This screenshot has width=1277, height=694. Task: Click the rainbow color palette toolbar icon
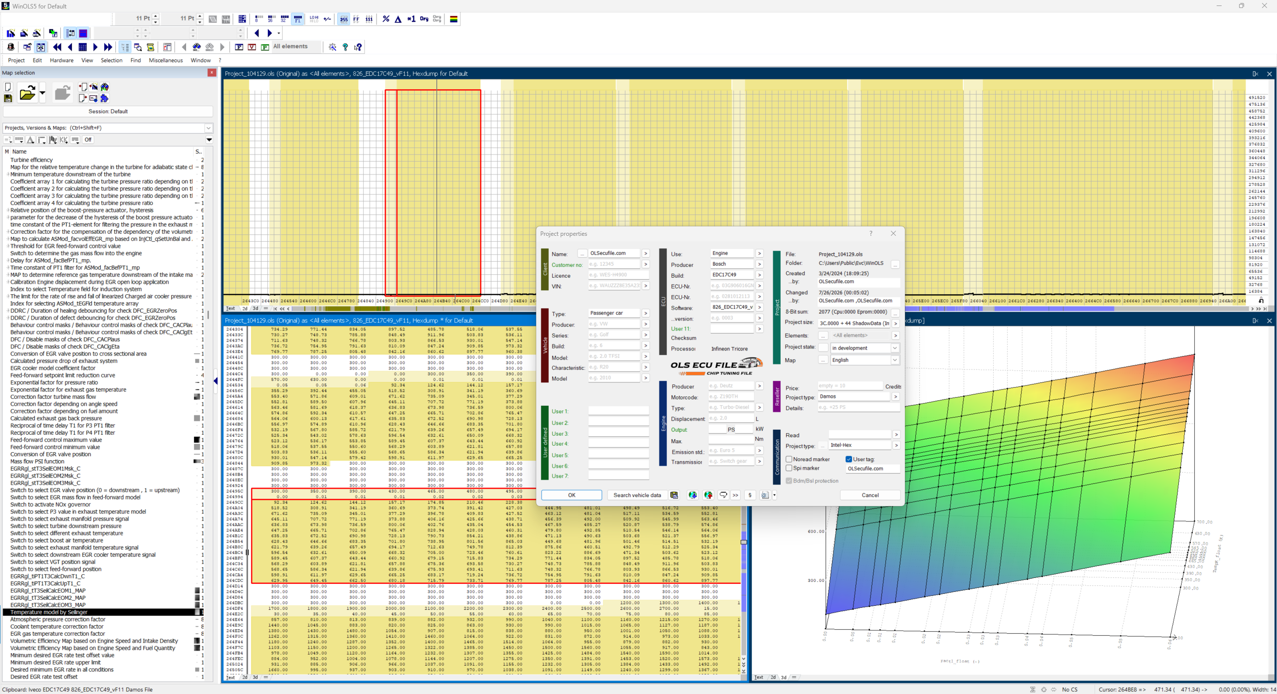[454, 19]
